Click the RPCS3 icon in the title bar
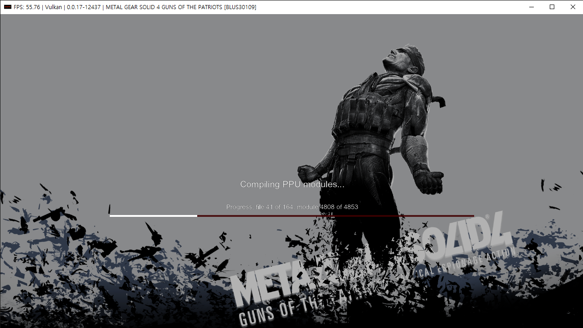583x328 pixels. click(x=7, y=7)
